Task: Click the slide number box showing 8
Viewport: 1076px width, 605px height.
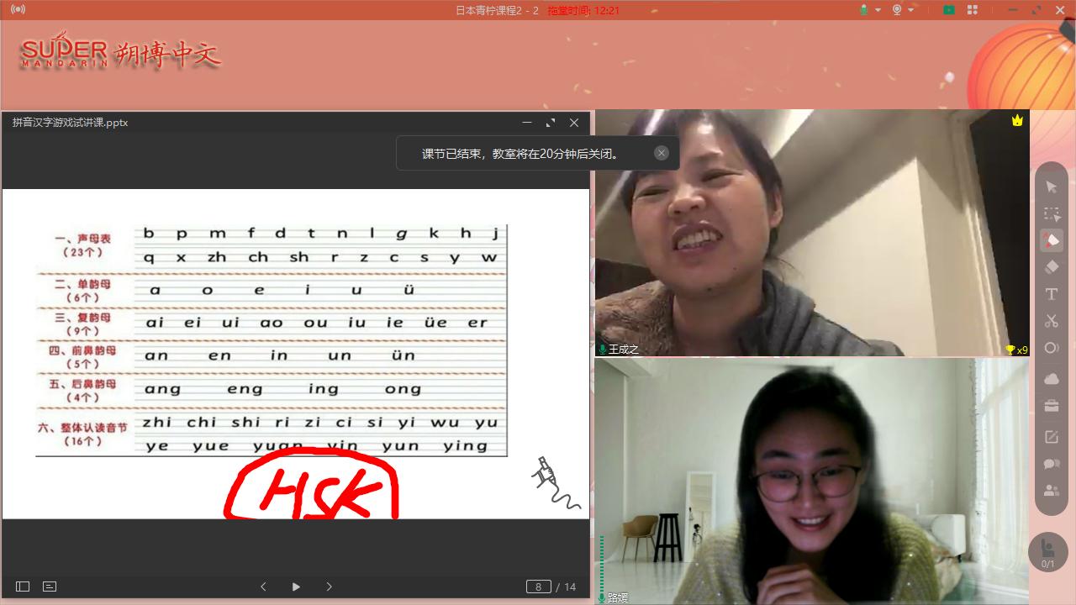Action: click(x=538, y=587)
